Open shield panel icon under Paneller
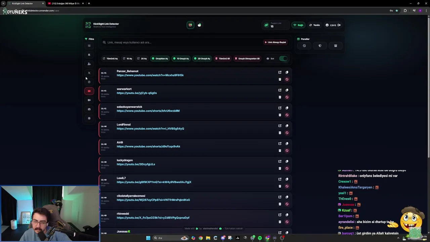Viewport: 430px width, 242px height. pos(320,46)
